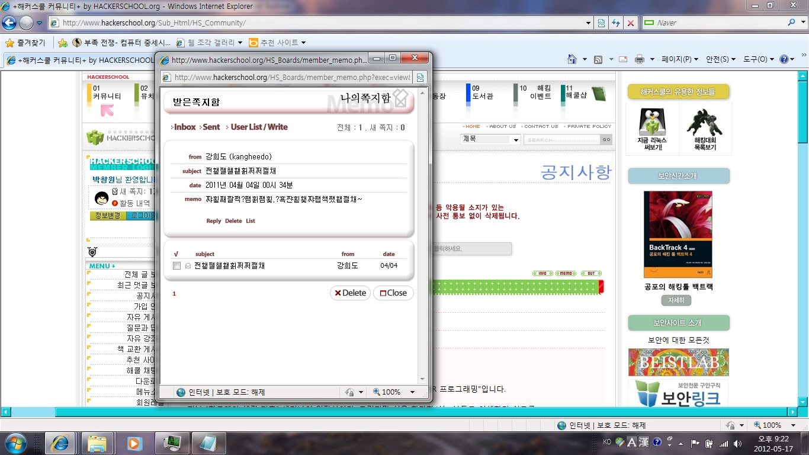This screenshot has height=455, width=809.
Task: Check the message checkbox in memo list
Action: click(x=176, y=266)
